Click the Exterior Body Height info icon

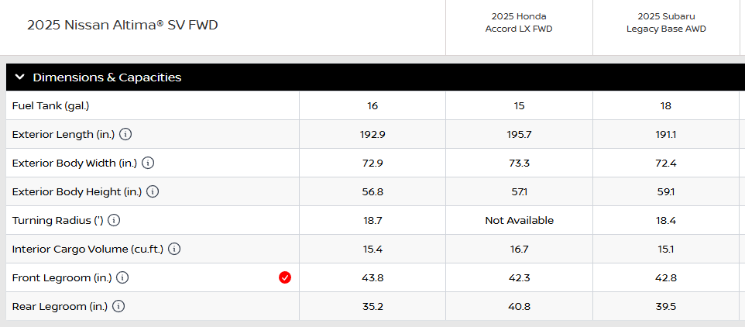153,191
